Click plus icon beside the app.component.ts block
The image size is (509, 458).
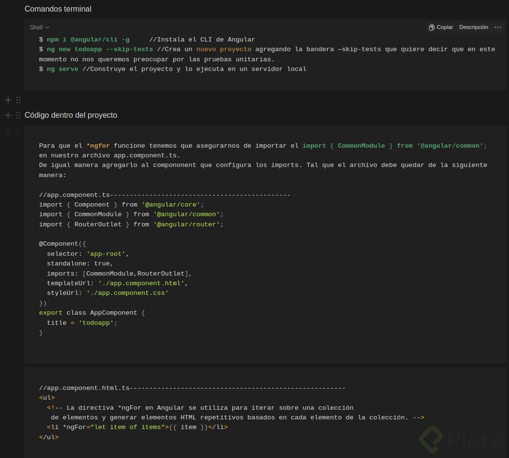(x=8, y=132)
